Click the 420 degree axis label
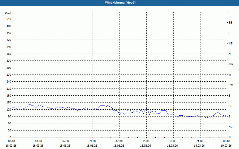The height and width of the screenshot is (149, 239). (9, 40)
